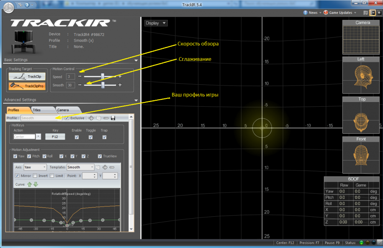Add a new profile with plus icon

(91, 118)
